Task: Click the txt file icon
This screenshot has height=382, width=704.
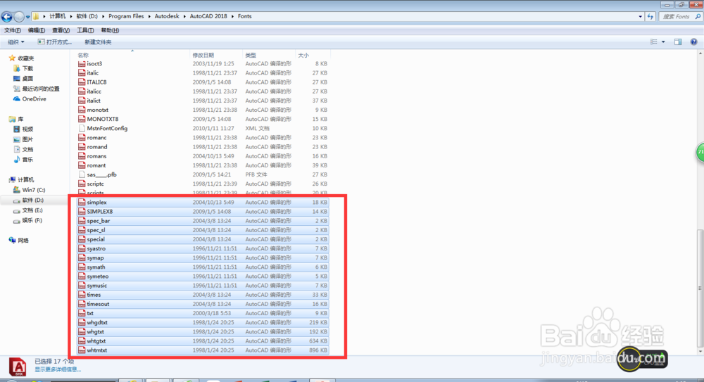Action: pyautogui.click(x=82, y=313)
